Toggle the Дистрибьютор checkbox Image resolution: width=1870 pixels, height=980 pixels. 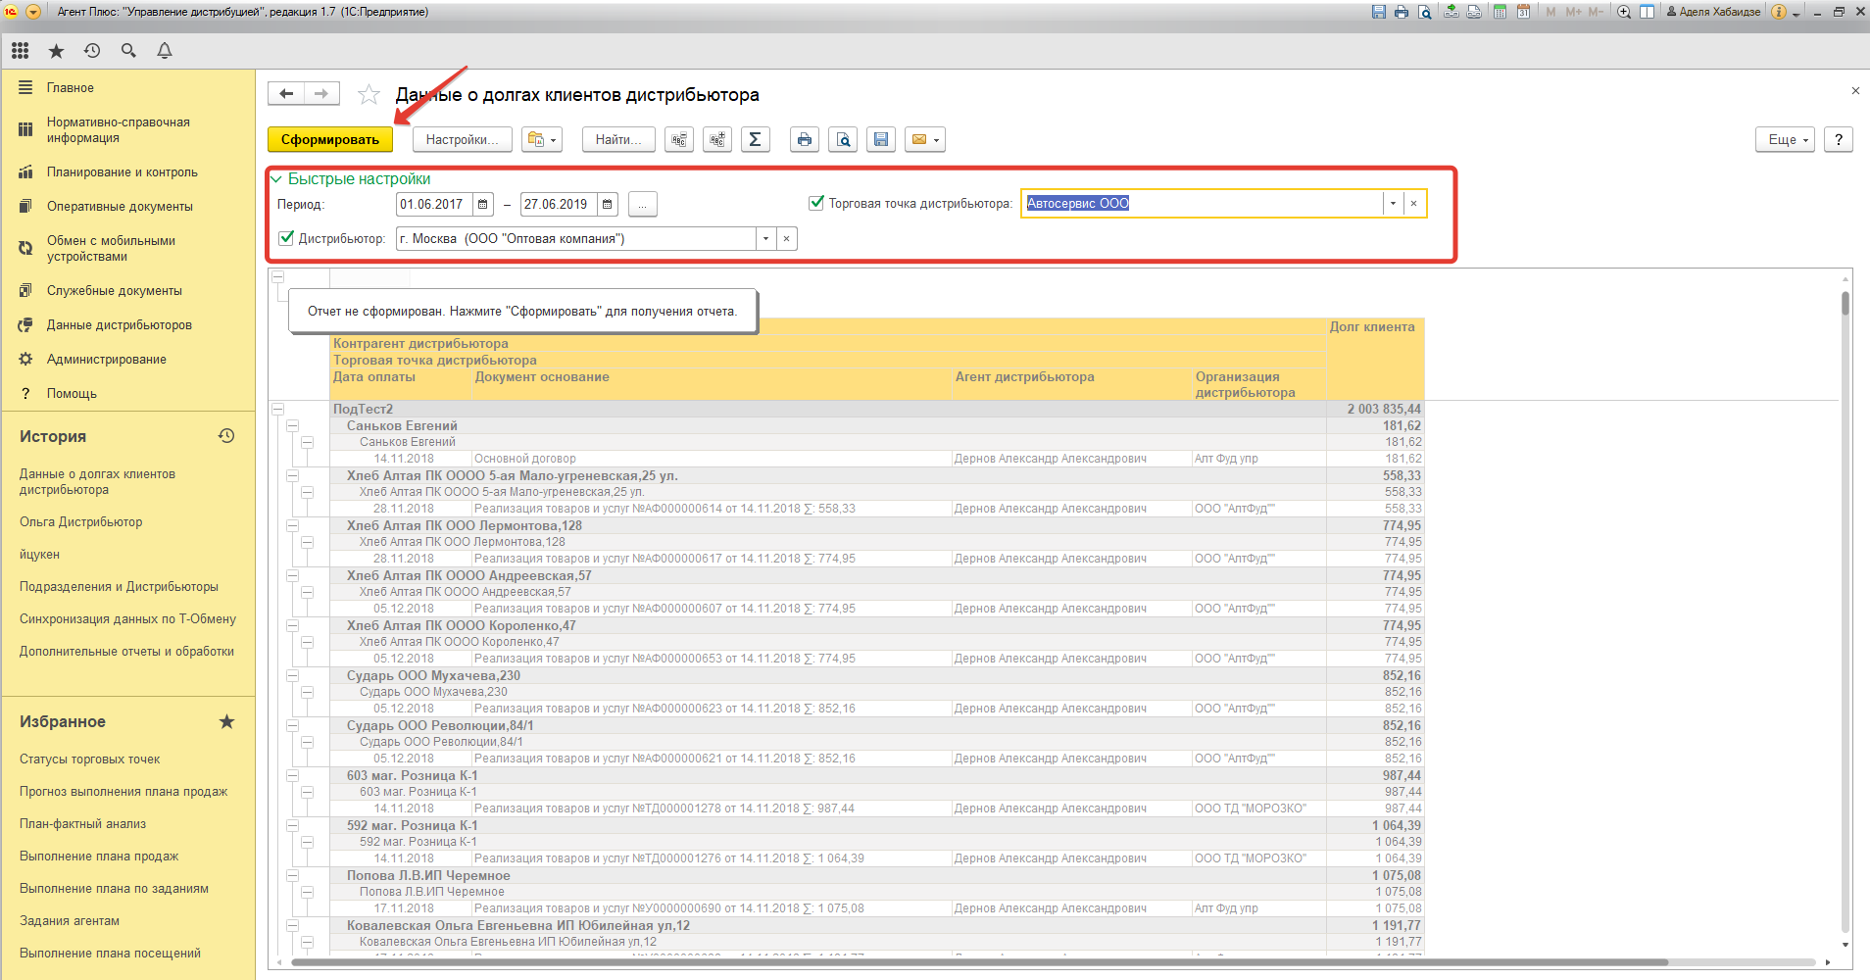(286, 238)
